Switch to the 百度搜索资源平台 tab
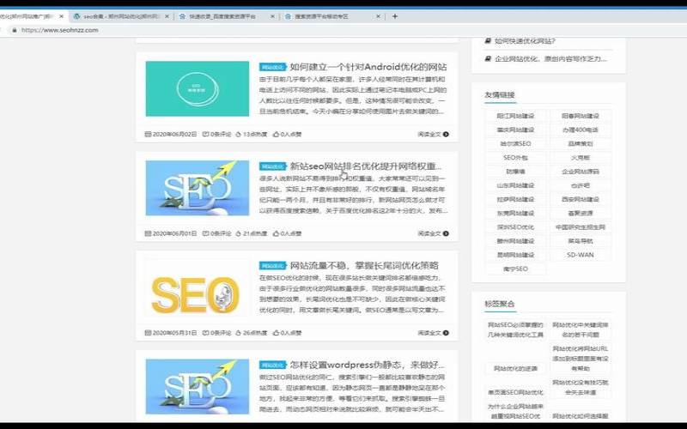This screenshot has width=687, height=429. [227, 16]
